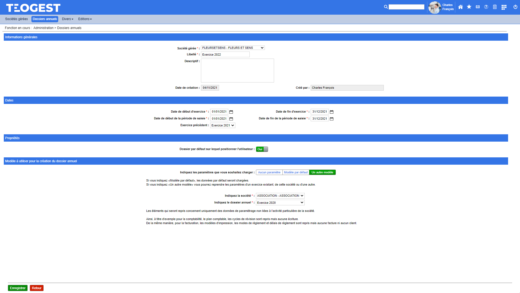
Task: Open the Société gérée dropdown
Action: pyautogui.click(x=233, y=48)
